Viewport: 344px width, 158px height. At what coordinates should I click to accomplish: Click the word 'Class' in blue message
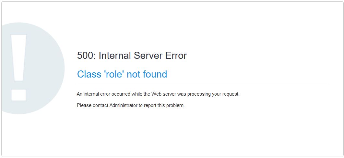[89, 74]
